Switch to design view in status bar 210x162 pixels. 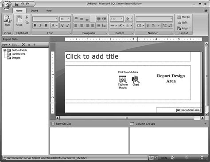coord(151,158)
